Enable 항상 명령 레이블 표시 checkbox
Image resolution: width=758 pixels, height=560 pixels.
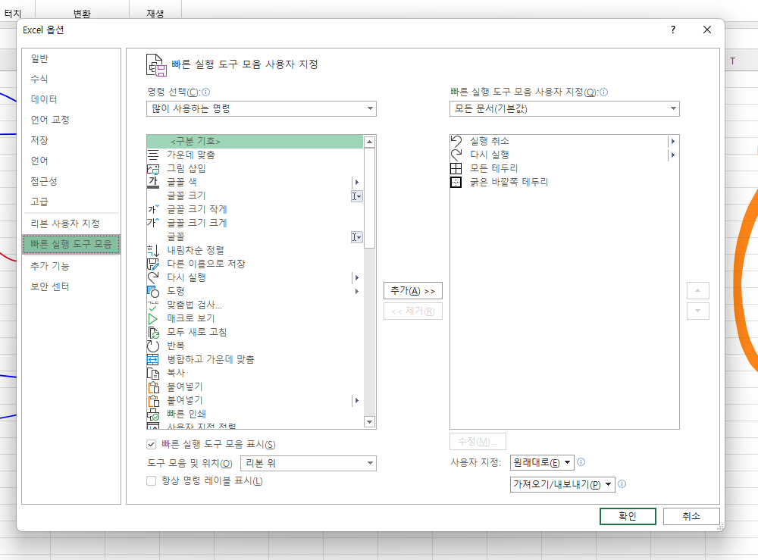[152, 480]
